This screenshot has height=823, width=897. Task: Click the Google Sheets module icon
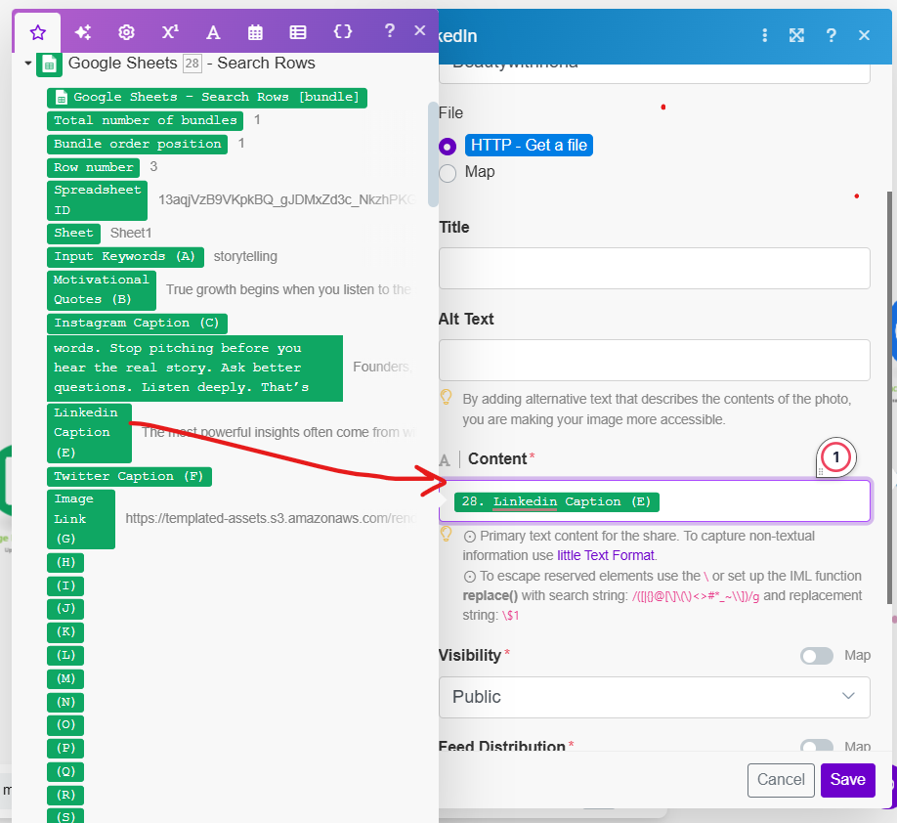pos(49,65)
